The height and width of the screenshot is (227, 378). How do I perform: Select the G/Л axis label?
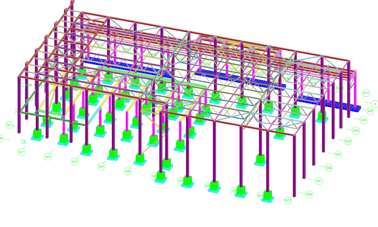370,111
